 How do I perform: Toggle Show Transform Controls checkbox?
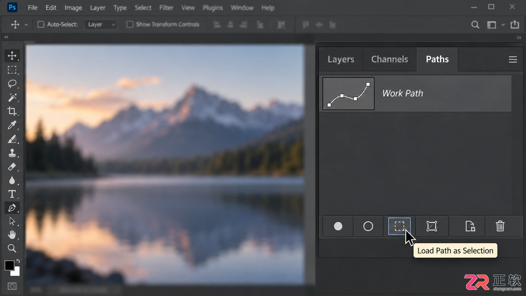130,24
